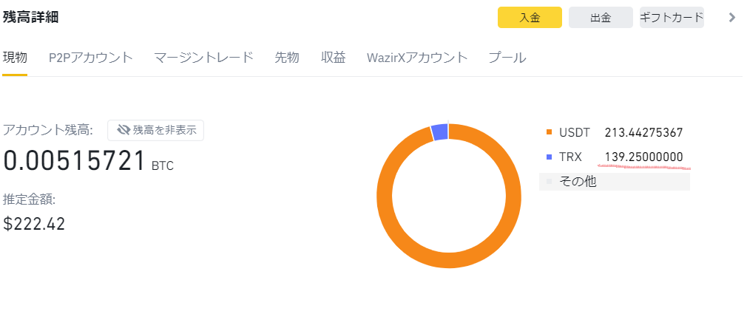Toggle 残高を非表示 hide balance button
Screen dimensions: 747x328
[155, 130]
